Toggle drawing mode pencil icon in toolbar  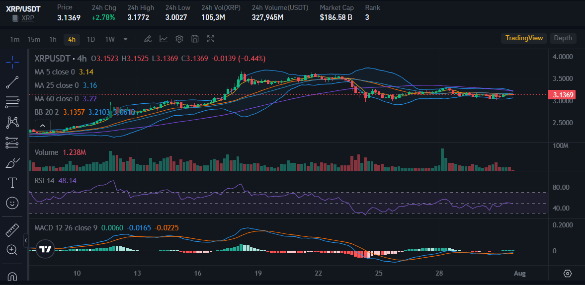(148, 39)
